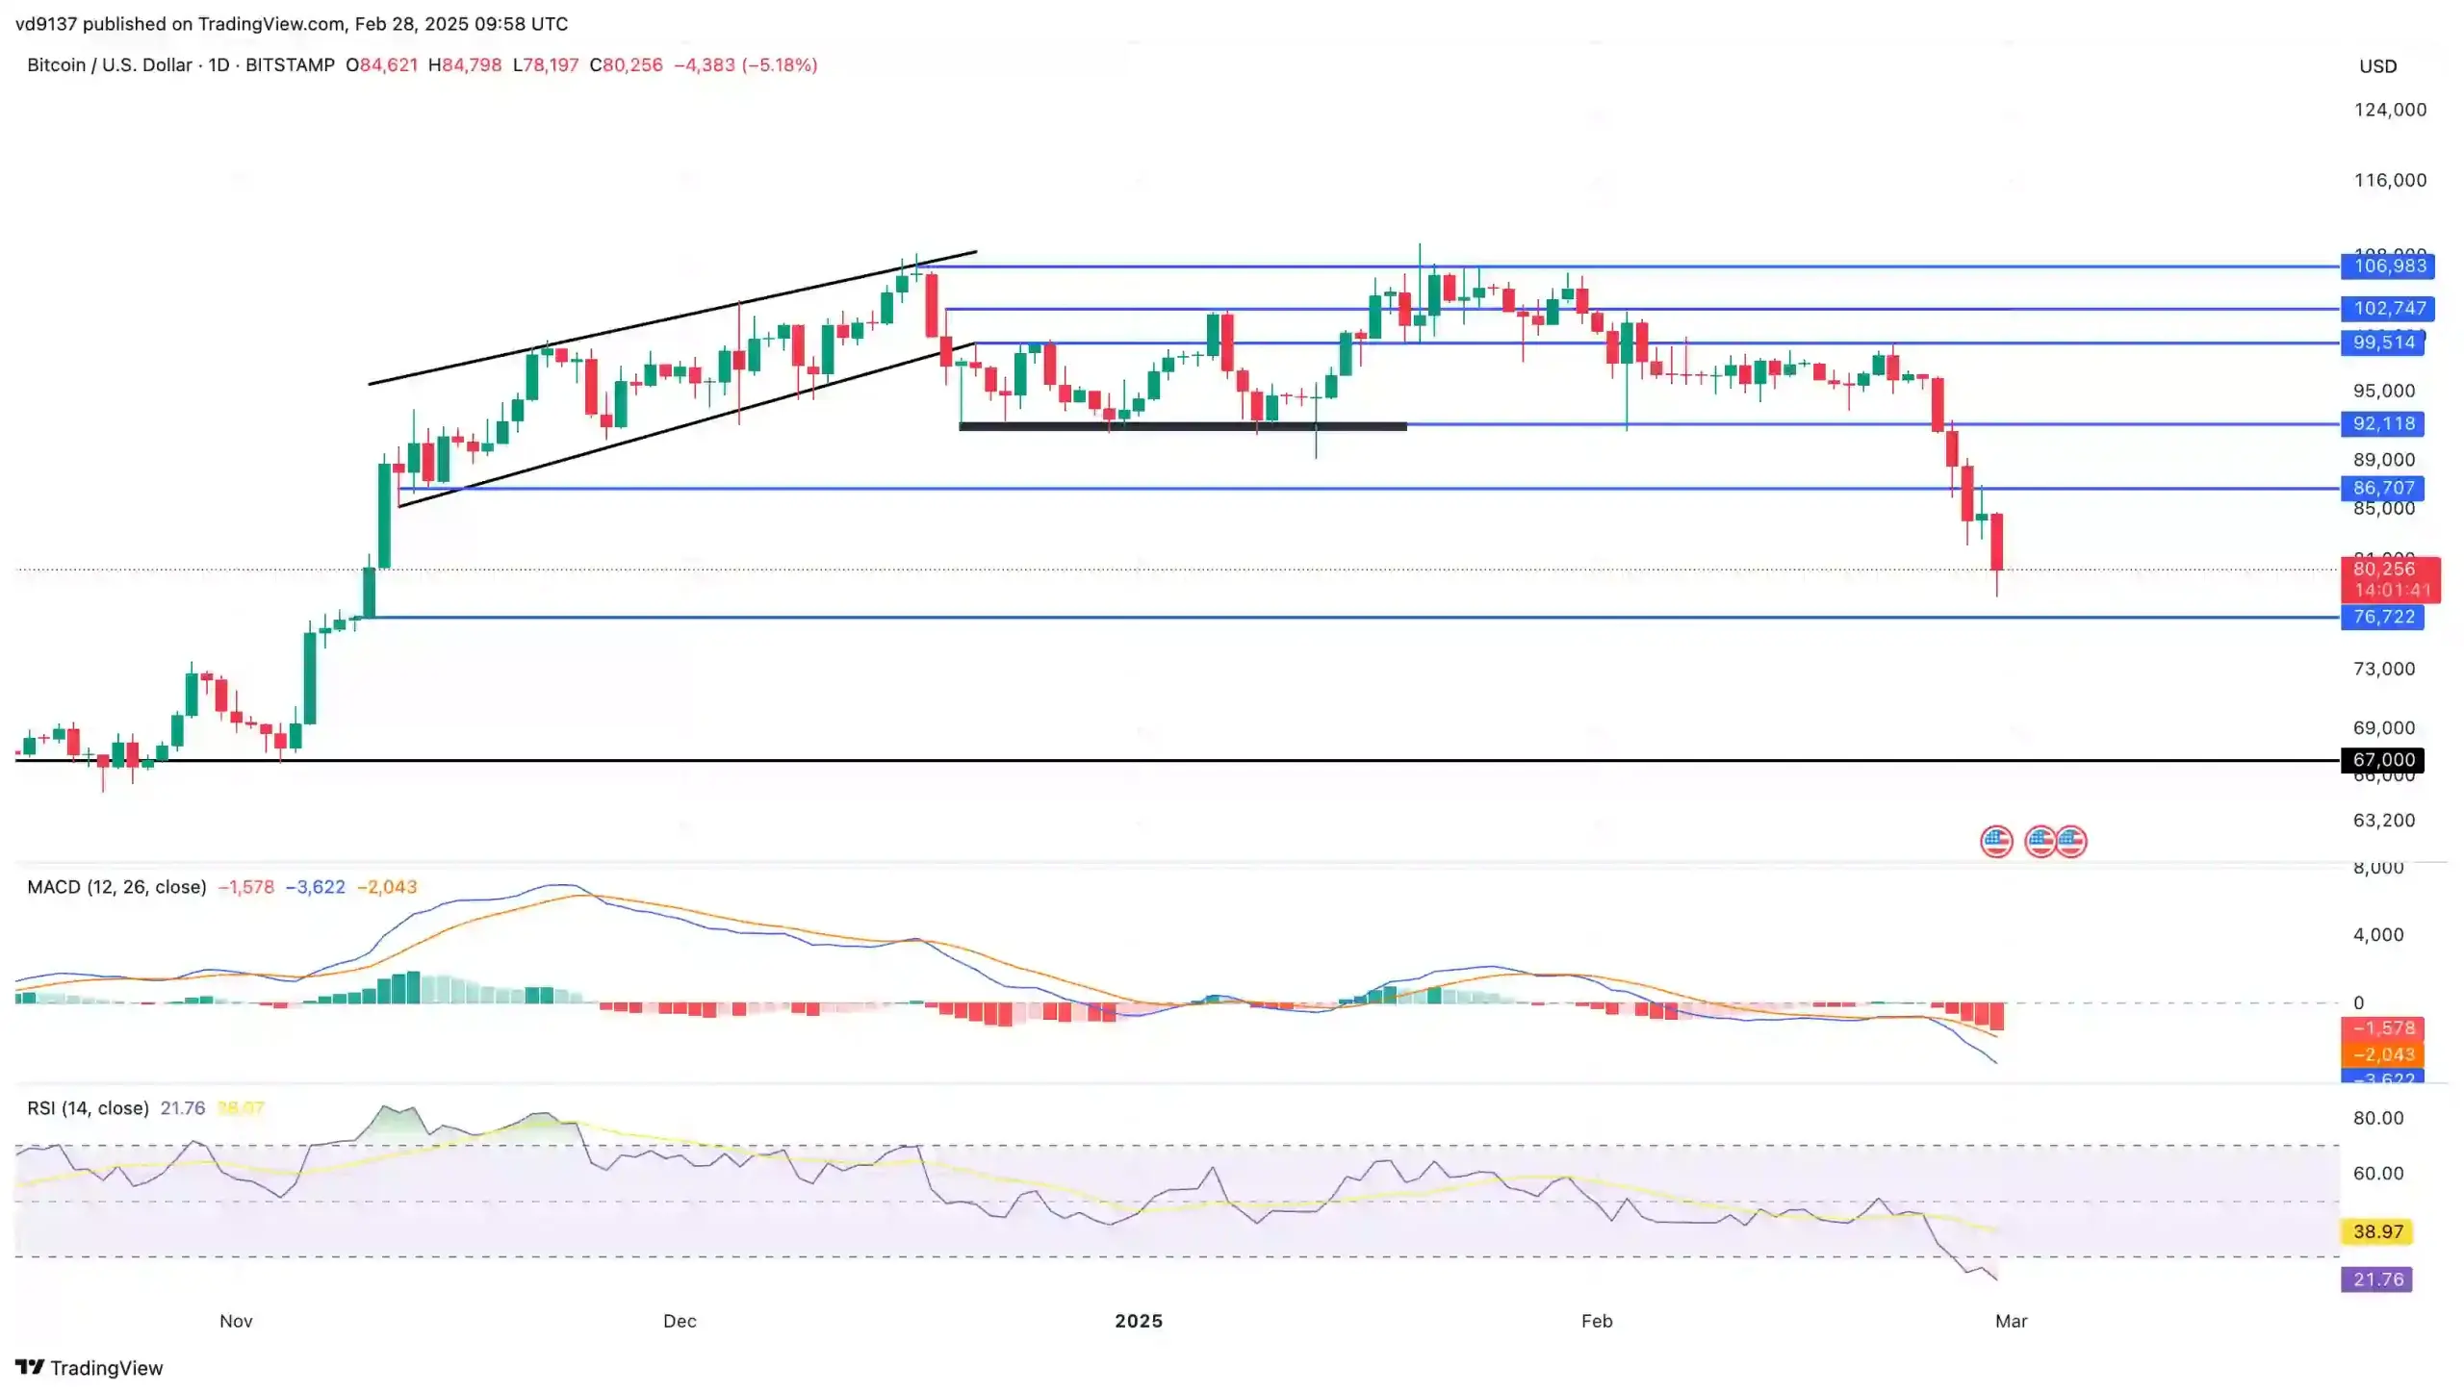The image size is (2464, 1394).
Task: Click the 21.76 value in RSI legend
Action: tap(183, 1108)
